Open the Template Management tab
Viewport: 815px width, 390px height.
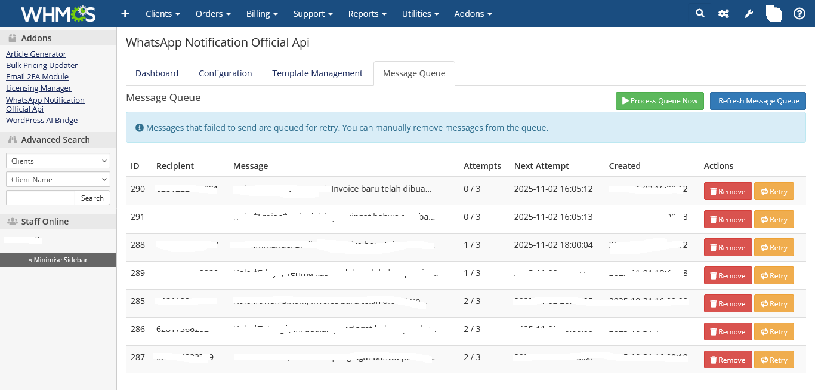click(x=317, y=73)
